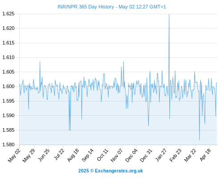The width and height of the screenshot is (221, 178).
Task: Select the Dec 04 x-axis label
Action: click(131, 155)
